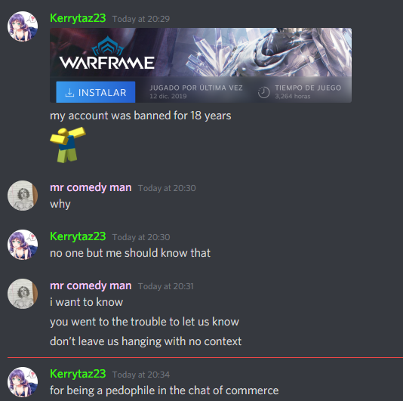Screen dimensions: 403x401
Task: Open mr comedy man's avatar at the 20:31 message
Action: 23,294
